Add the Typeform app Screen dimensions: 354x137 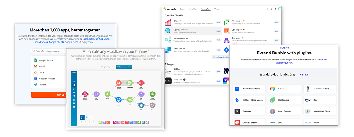click(x=218, y=81)
